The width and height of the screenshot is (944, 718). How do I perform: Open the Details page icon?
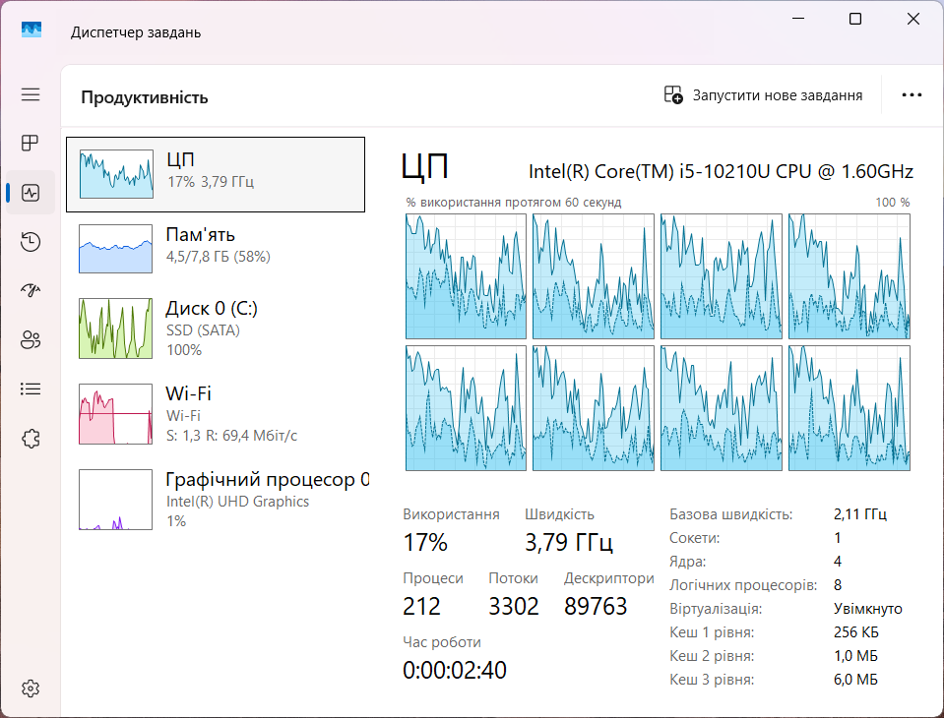(31, 389)
